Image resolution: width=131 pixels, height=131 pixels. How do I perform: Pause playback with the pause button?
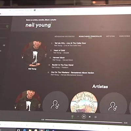(84, 117)
